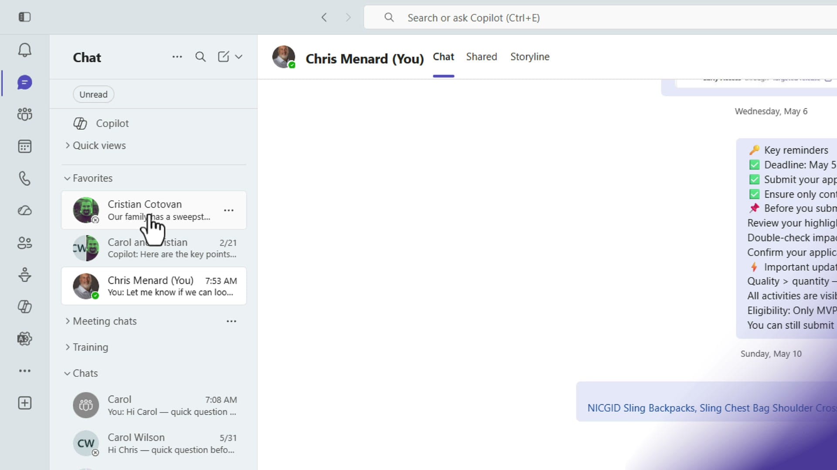The image size is (837, 470).
Task: Click Wednesday, May 6 date separator
Action: tap(771, 111)
